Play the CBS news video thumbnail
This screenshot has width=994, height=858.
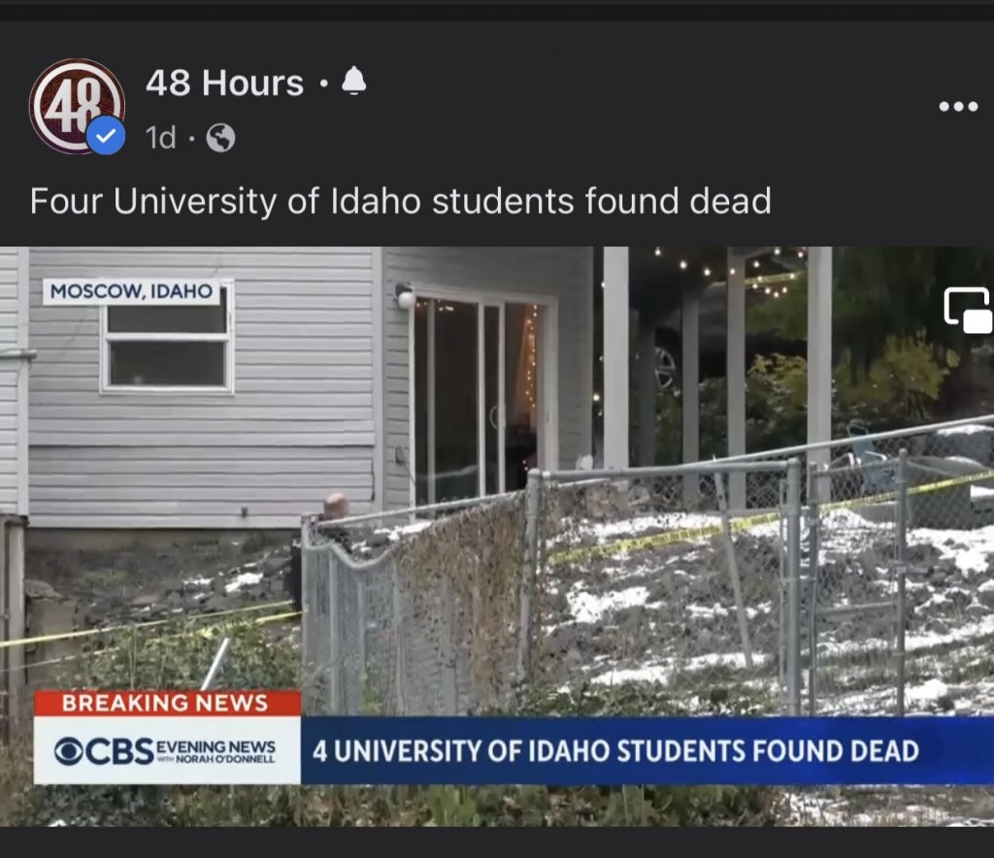pos(497,536)
